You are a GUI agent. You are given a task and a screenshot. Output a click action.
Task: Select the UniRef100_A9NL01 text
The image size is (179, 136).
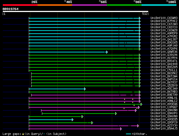click(164, 98)
